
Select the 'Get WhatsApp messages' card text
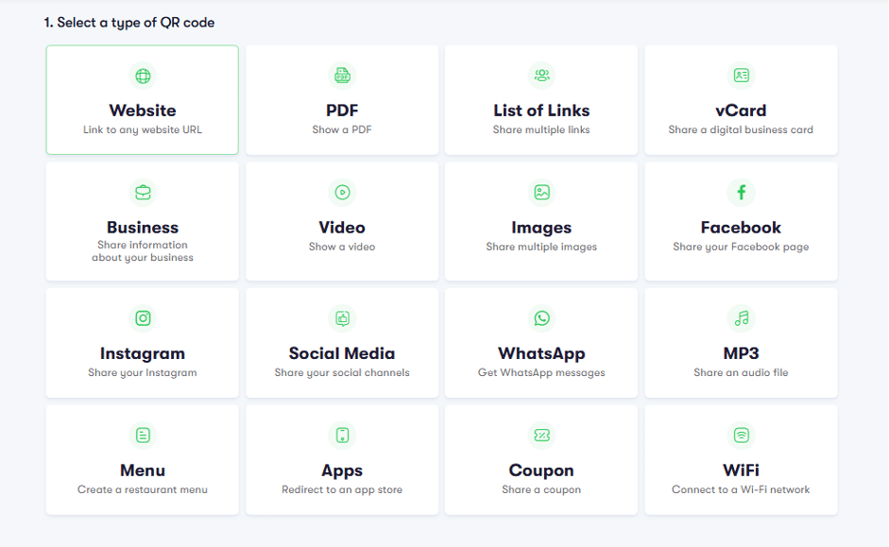click(x=541, y=372)
